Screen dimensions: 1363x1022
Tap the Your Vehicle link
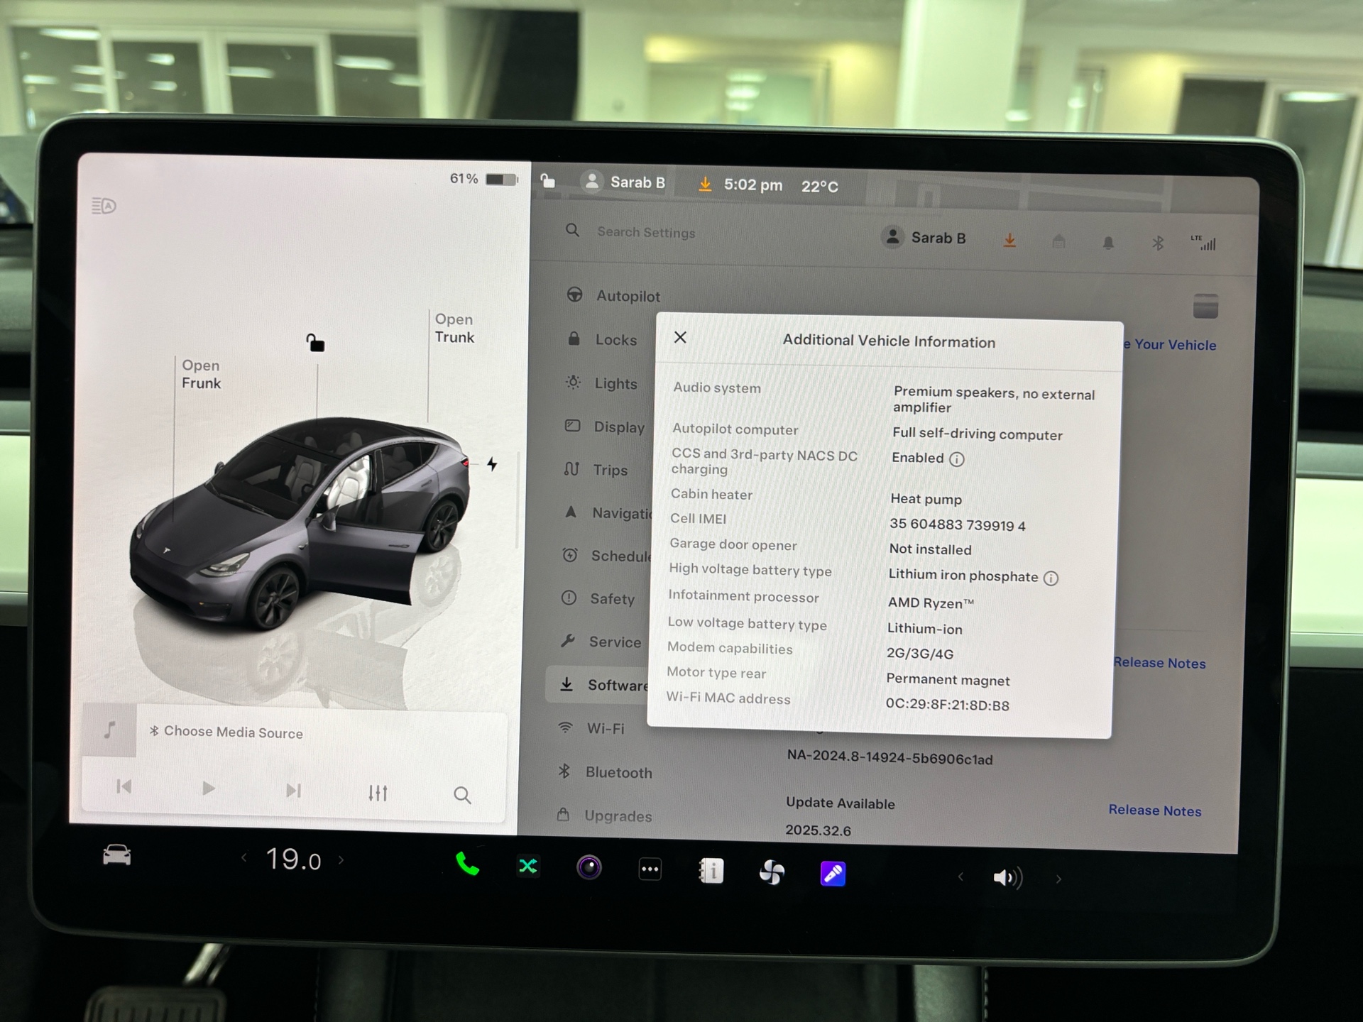(x=1170, y=345)
